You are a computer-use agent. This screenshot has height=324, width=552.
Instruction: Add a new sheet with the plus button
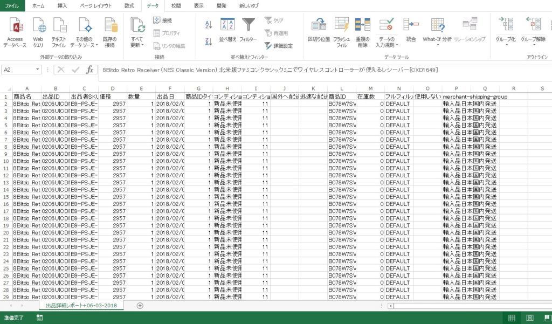pos(140,306)
